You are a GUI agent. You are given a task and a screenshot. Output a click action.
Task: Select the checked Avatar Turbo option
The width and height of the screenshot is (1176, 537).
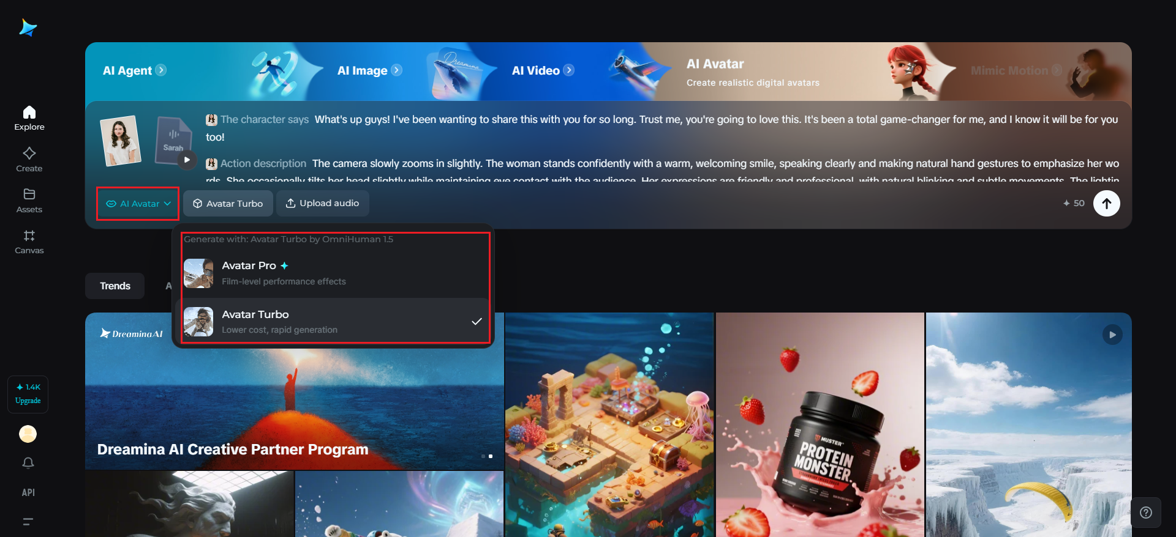coord(334,321)
